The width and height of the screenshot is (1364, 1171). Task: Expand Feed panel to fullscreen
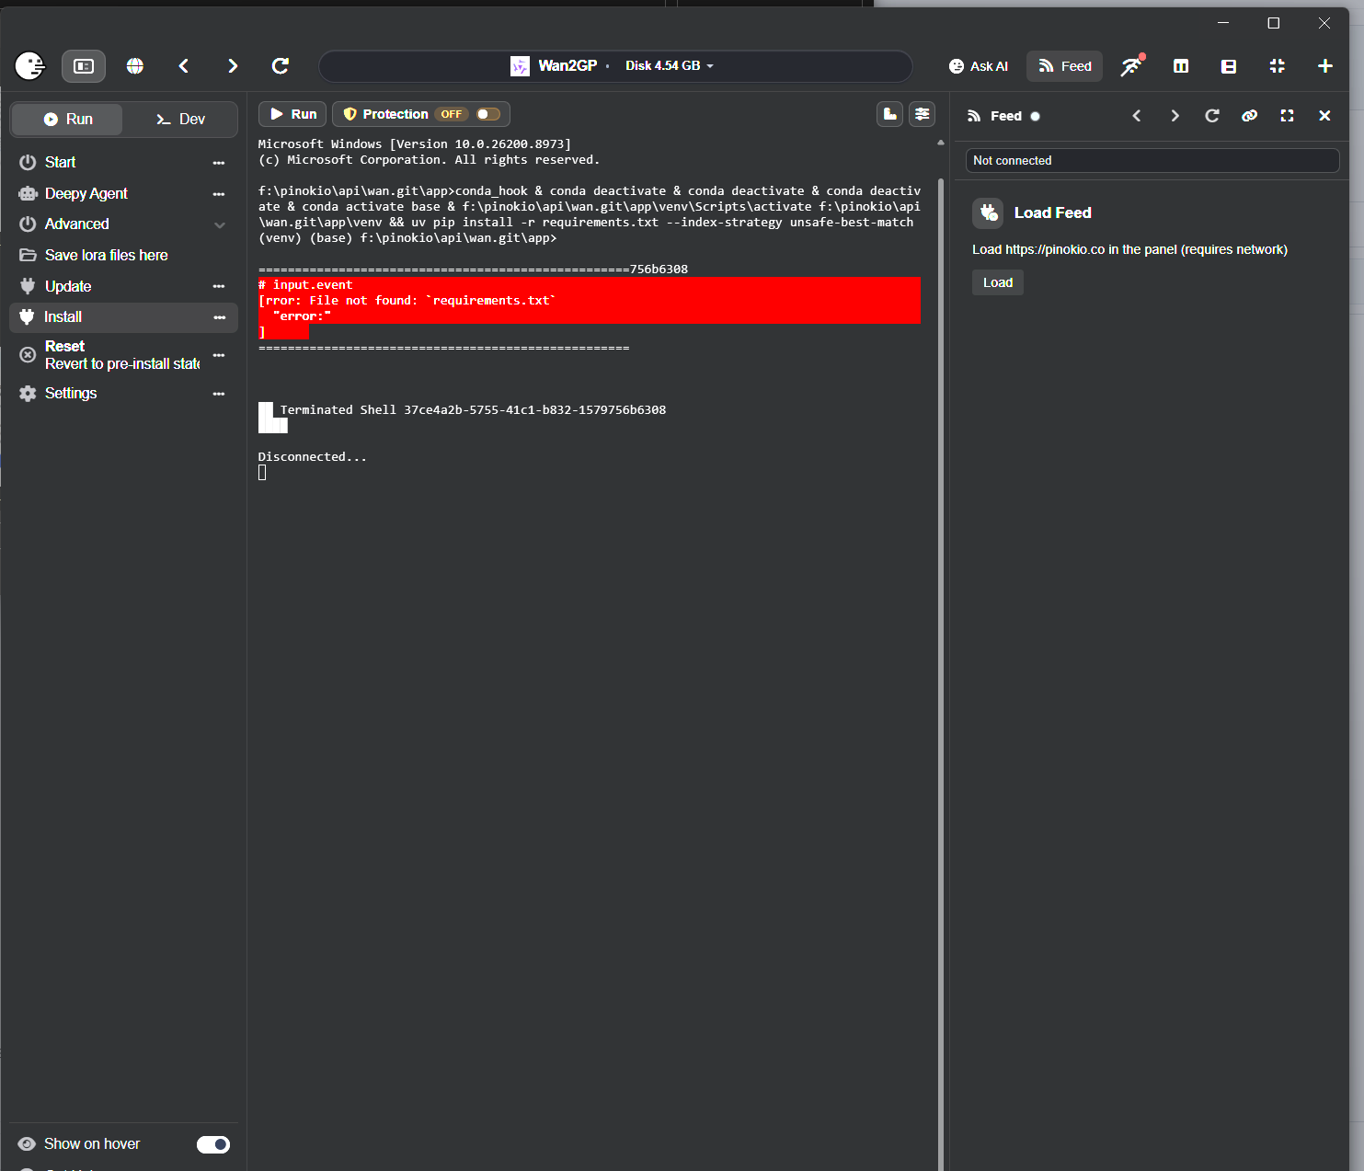coord(1287,116)
